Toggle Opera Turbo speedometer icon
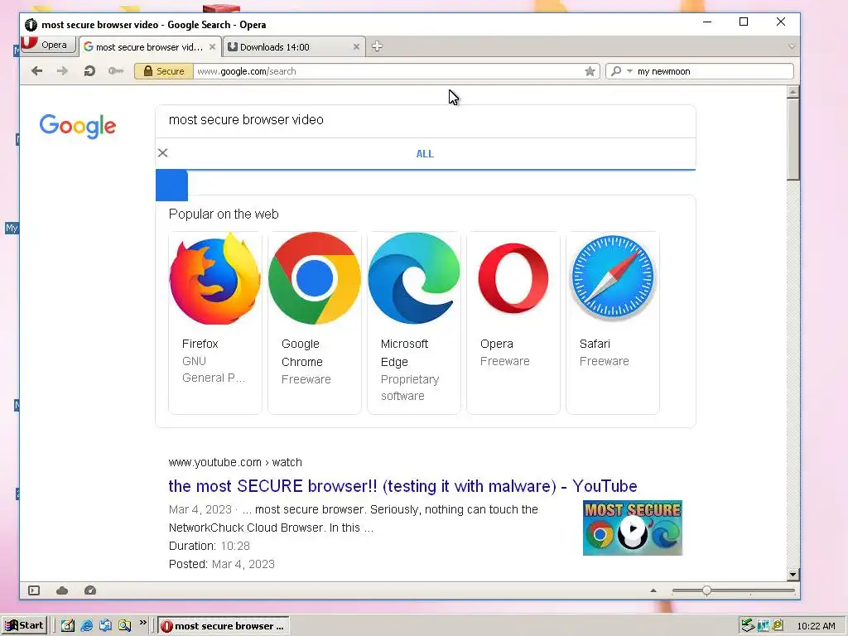 [x=90, y=590]
